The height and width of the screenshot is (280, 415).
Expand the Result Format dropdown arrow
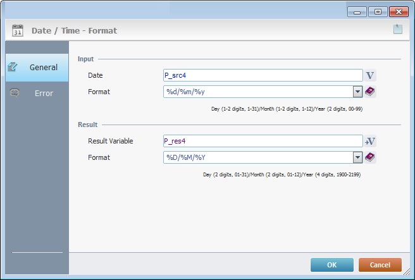[357, 157]
